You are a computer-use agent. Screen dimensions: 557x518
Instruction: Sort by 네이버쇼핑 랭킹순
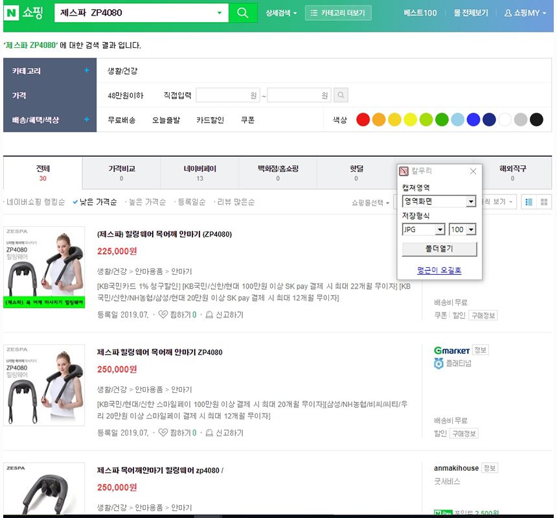pyautogui.click(x=36, y=202)
